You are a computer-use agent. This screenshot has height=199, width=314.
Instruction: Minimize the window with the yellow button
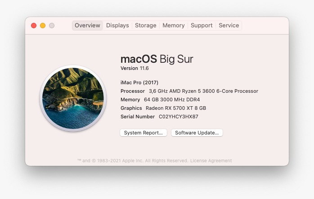pos(43,26)
